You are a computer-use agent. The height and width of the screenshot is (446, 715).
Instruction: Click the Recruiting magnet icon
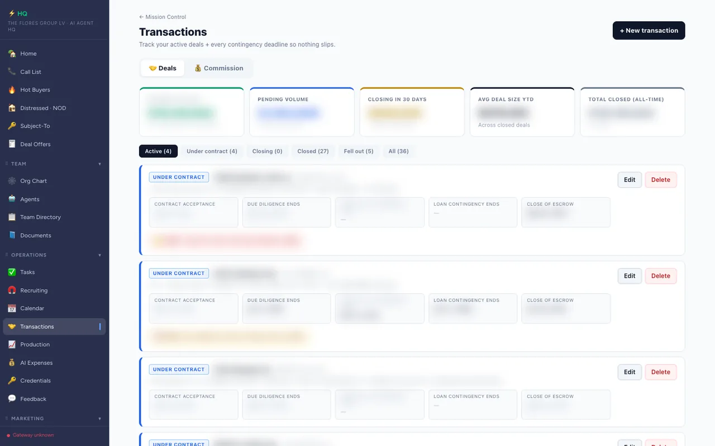pos(12,290)
